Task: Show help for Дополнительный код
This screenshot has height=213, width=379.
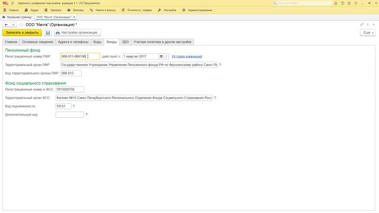Action: click(x=86, y=114)
